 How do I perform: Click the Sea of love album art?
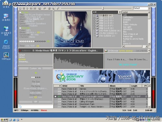pyautogui.click(x=73, y=29)
